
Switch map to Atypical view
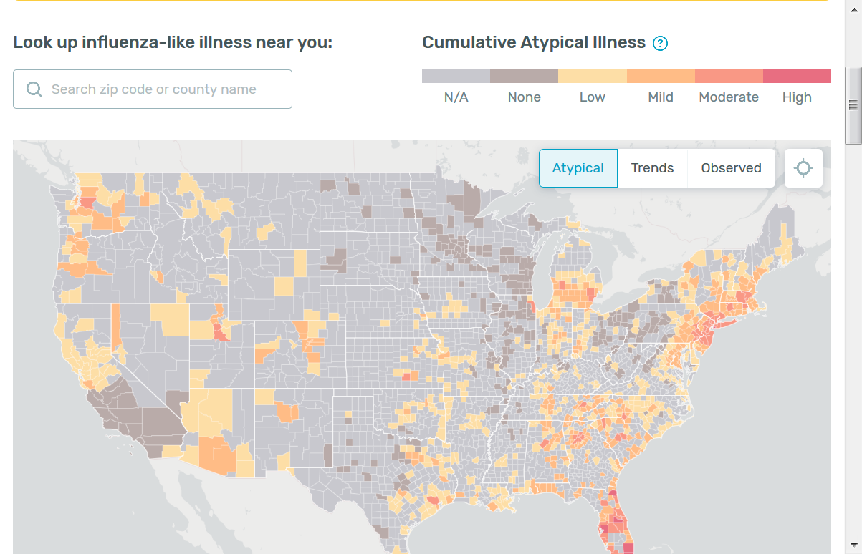tap(578, 168)
